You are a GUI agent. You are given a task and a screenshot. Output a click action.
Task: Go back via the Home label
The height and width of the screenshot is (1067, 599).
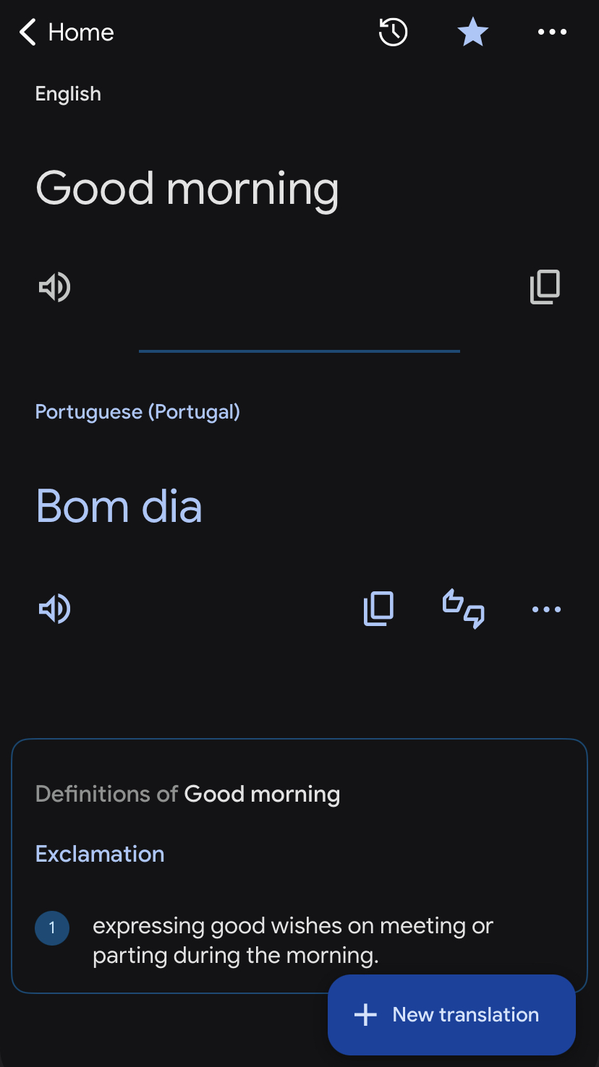(x=80, y=33)
